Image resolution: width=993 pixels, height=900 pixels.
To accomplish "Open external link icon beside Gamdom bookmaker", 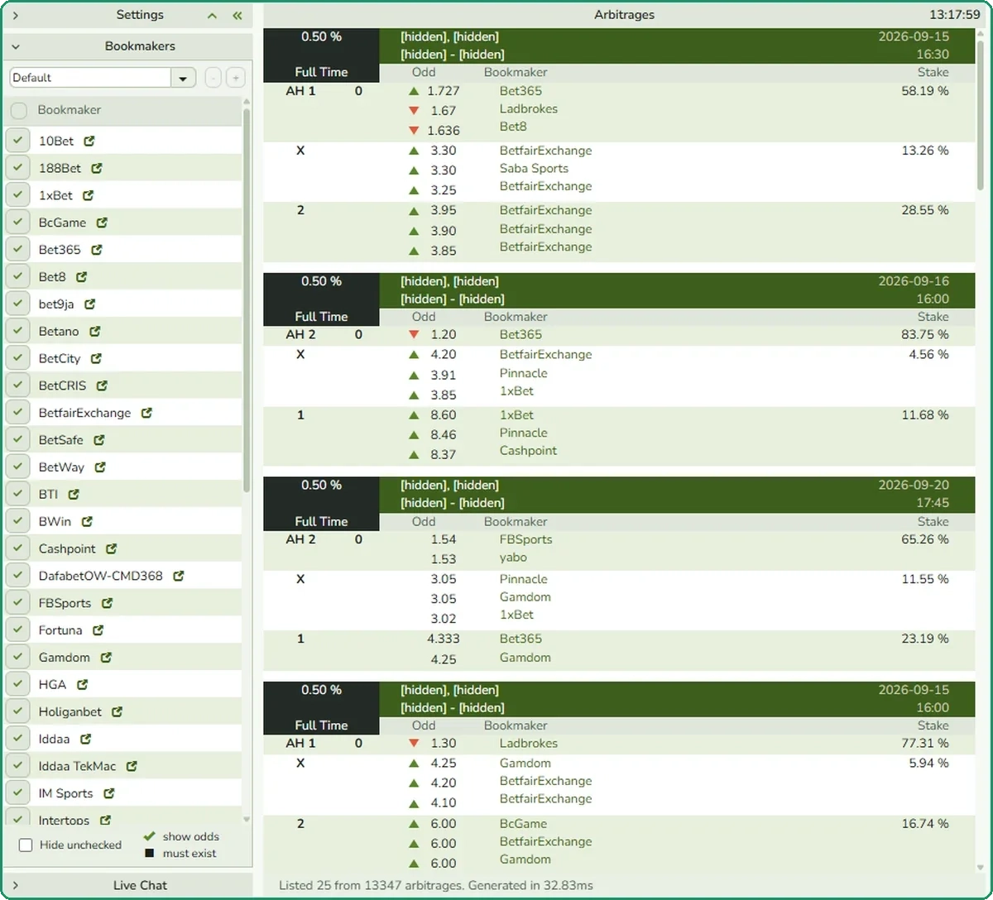I will point(106,657).
